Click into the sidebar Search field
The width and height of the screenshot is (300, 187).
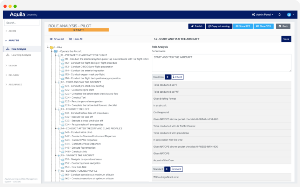click(x=22, y=23)
